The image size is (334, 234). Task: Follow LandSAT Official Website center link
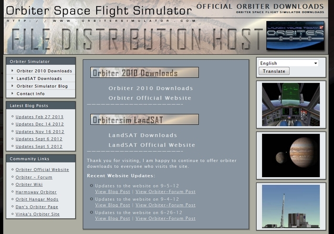coord(152,145)
